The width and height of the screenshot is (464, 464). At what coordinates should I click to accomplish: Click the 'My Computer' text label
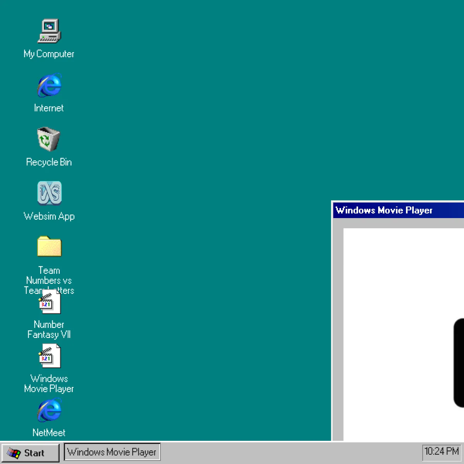(x=49, y=54)
